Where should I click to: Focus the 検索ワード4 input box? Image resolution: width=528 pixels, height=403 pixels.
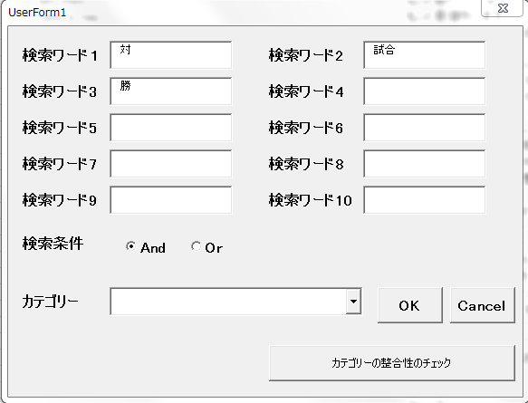pyautogui.click(x=424, y=91)
